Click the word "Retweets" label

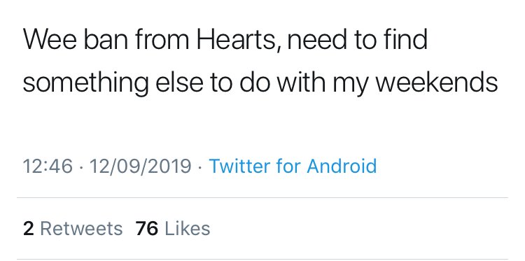81,229
